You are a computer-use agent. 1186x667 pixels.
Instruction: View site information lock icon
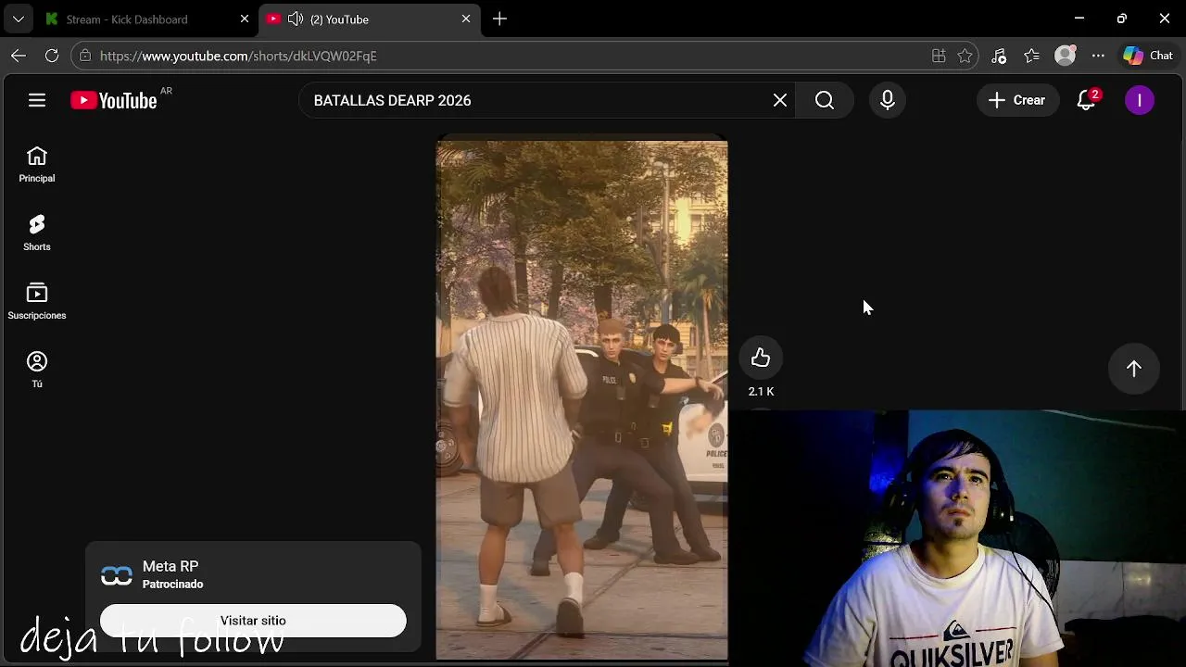85,56
